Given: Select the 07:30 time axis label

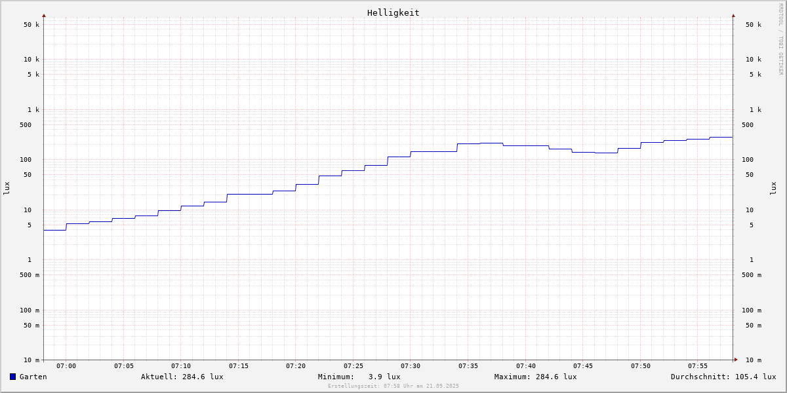Looking at the screenshot, I should 411,366.
